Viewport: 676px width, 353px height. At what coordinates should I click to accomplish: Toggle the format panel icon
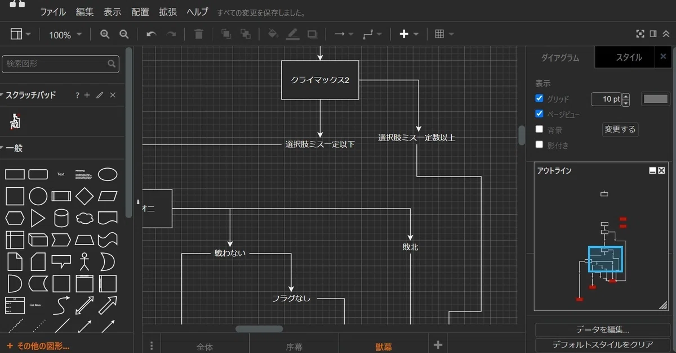tap(653, 34)
